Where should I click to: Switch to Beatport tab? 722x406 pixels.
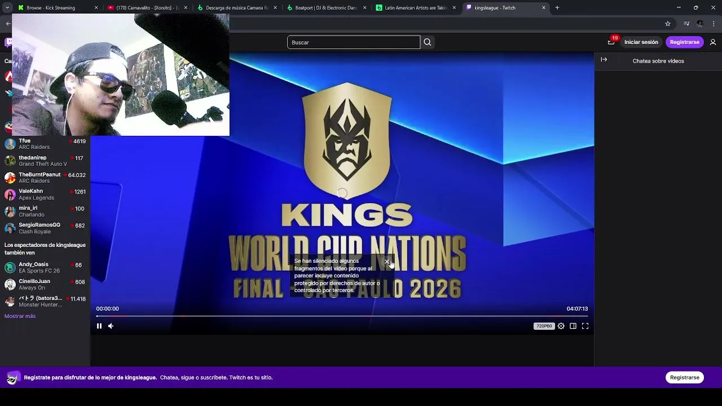click(x=326, y=8)
